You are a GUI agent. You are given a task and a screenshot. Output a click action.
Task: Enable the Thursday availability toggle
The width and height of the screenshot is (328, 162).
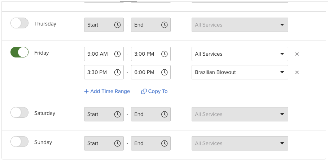point(19,23)
